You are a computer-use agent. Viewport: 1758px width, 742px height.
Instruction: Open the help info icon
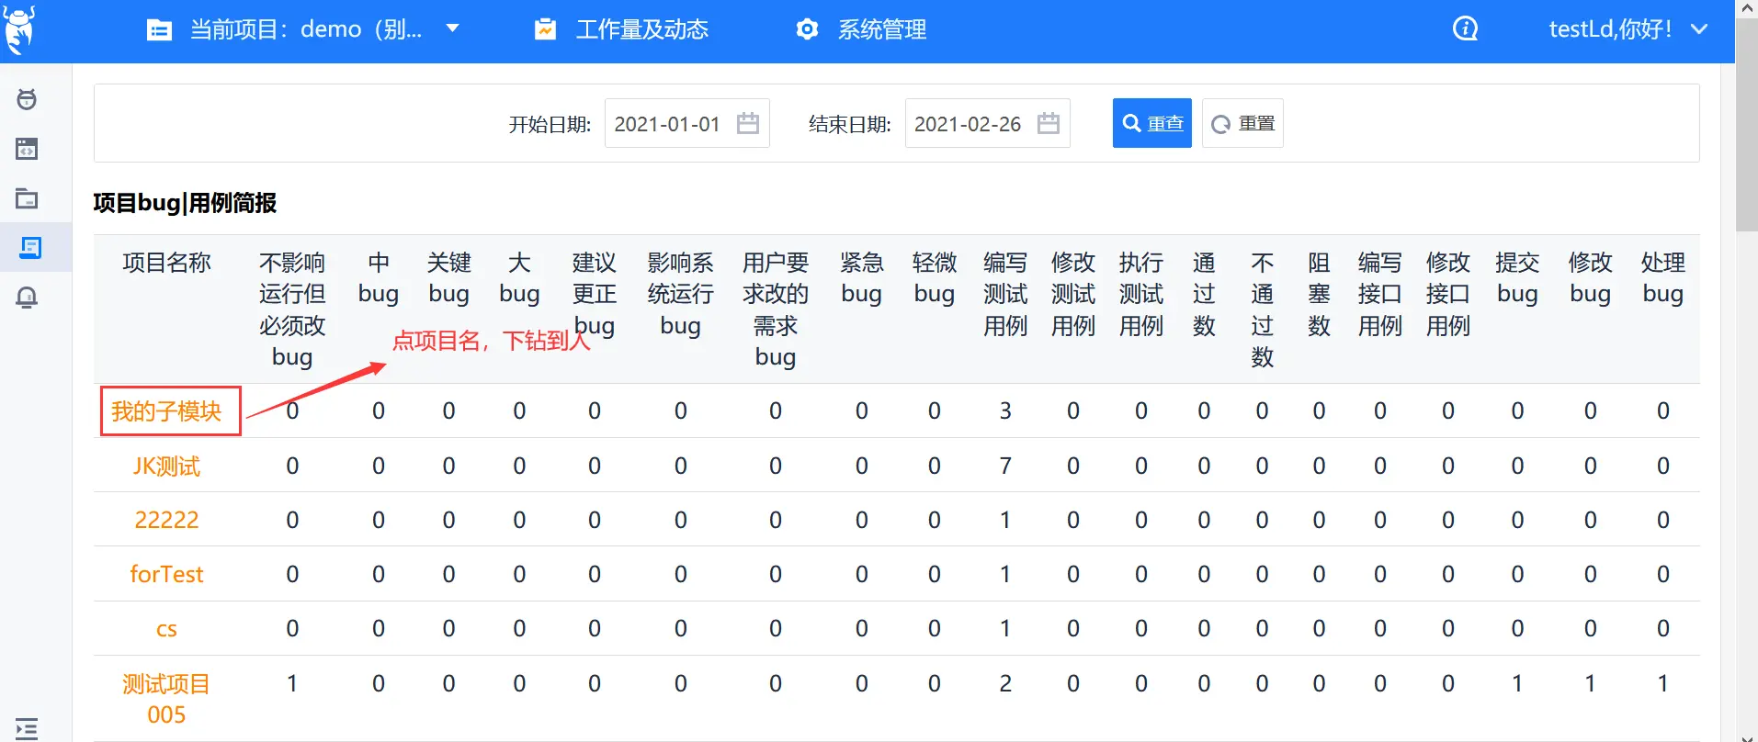[1465, 29]
